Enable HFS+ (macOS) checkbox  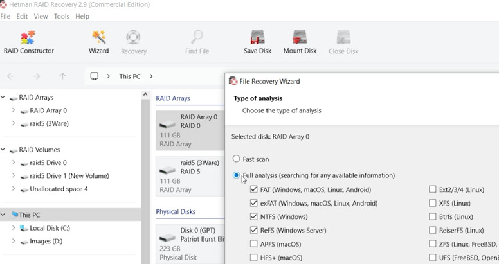coord(253,258)
